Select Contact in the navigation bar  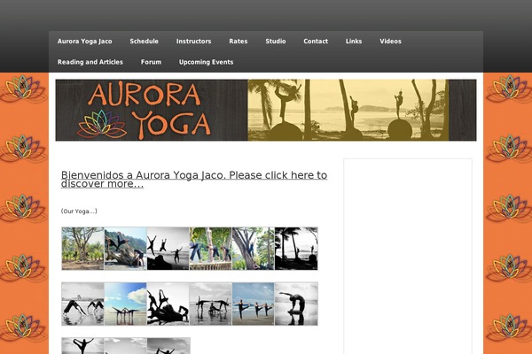click(316, 42)
